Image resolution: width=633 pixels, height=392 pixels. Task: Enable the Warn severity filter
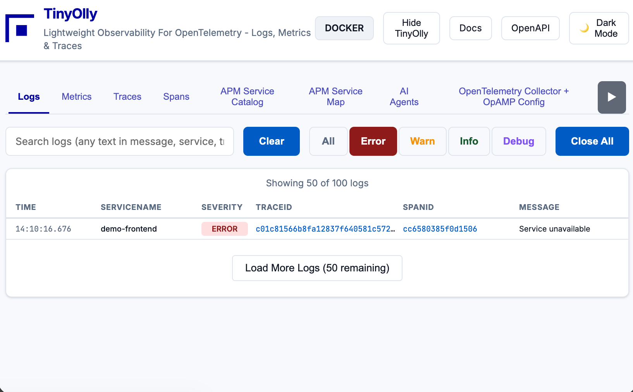click(x=422, y=141)
